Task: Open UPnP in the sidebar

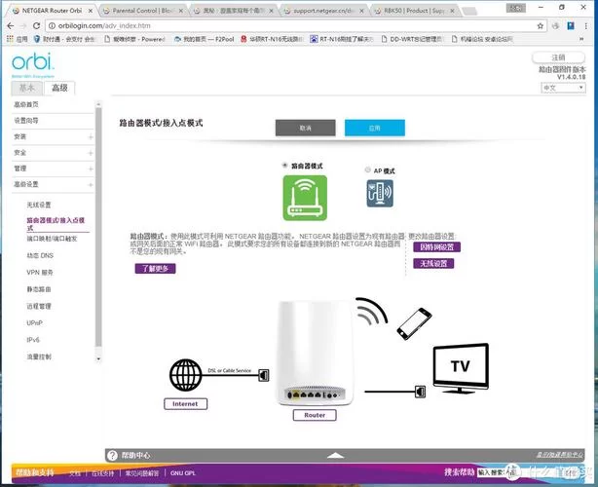Action: point(34,323)
